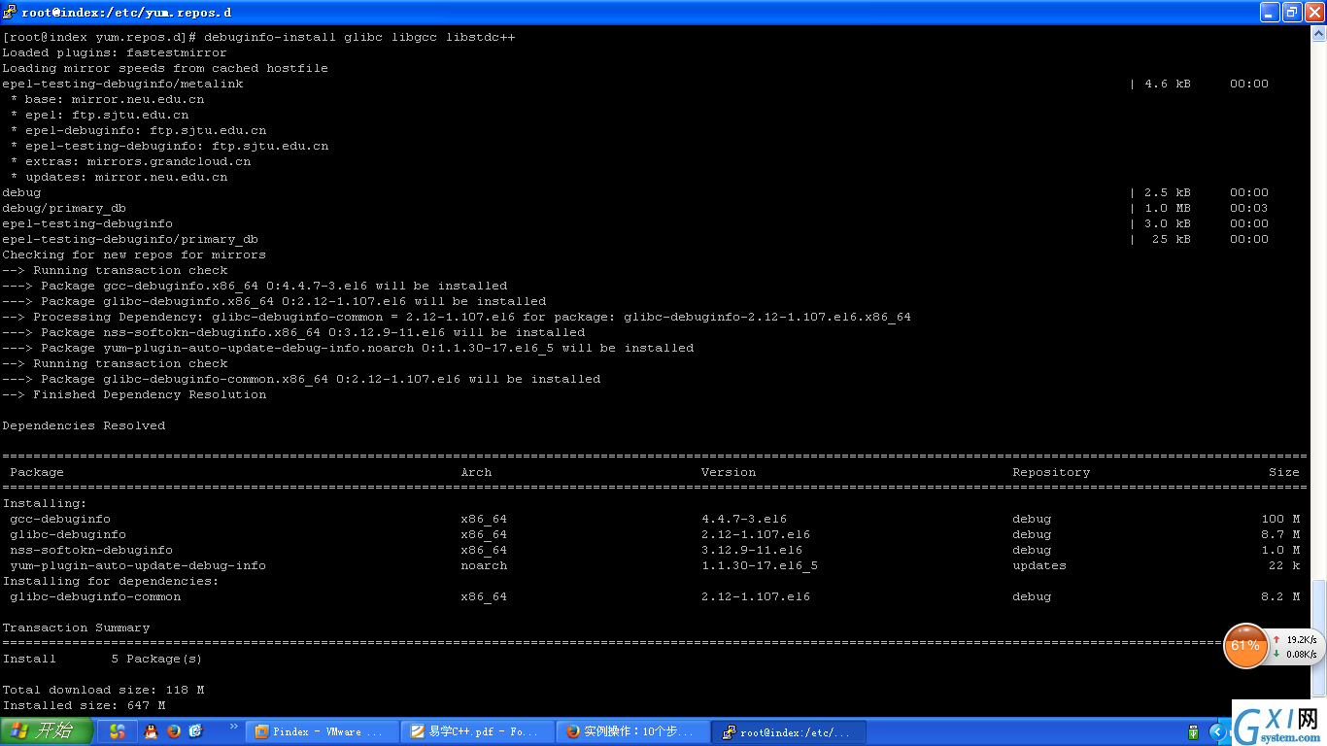Click the '* extras: mirrors.grandcloud.cn' line
Image resolution: width=1327 pixels, height=746 pixels.
pyautogui.click(x=130, y=161)
